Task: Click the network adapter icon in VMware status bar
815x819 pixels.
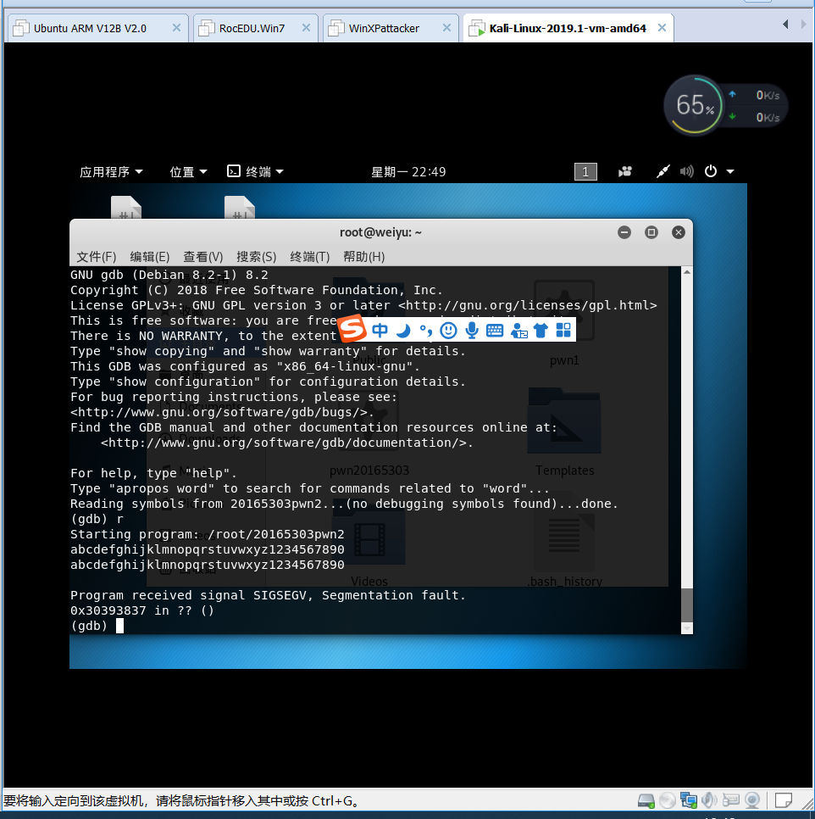Action: point(689,800)
